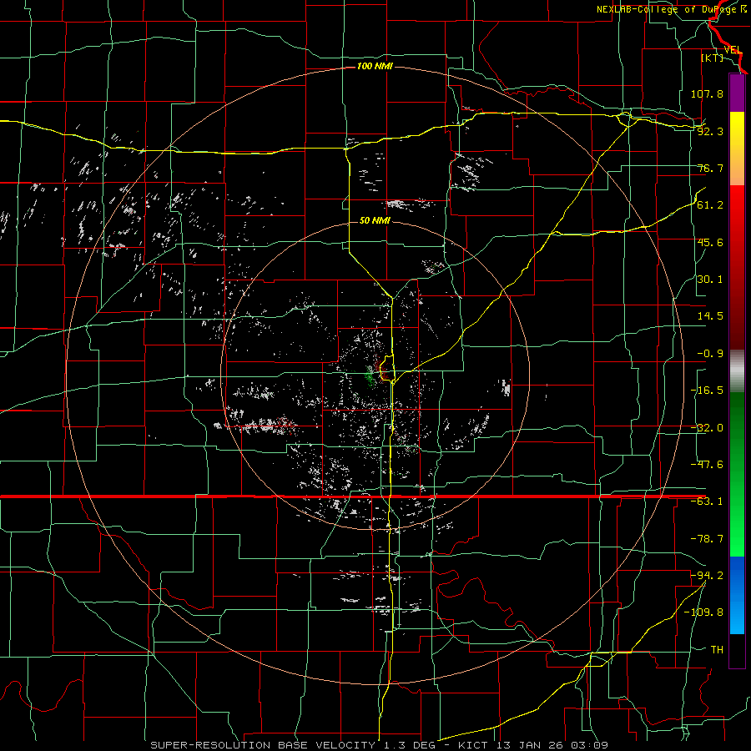Image resolution: width=751 pixels, height=751 pixels.
Task: Click the -94.2 velocity scale value
Action: (x=707, y=575)
